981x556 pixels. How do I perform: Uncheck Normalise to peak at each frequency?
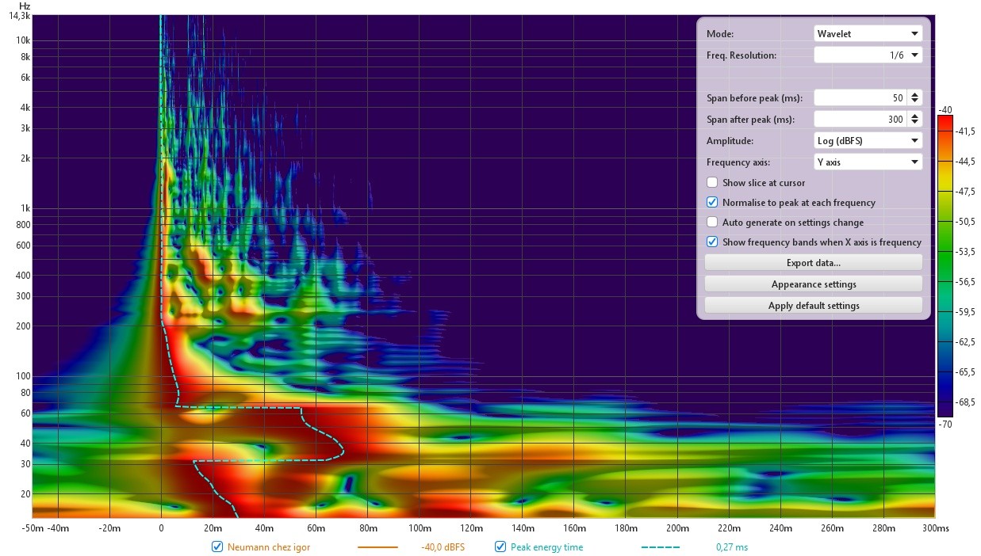tap(712, 203)
